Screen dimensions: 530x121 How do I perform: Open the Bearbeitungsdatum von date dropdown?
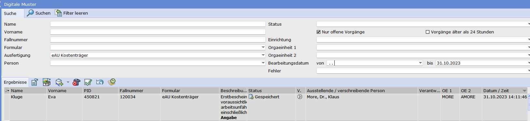[420, 63]
